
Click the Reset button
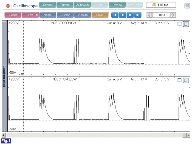(13, 15)
